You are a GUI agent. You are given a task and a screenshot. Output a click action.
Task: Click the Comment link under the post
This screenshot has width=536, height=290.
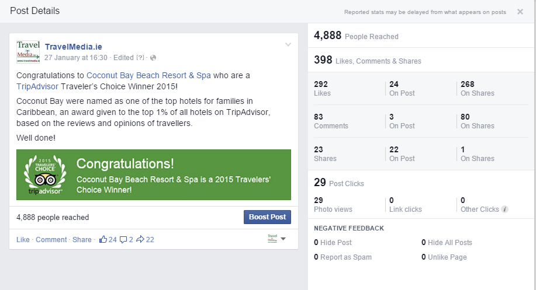coord(51,239)
